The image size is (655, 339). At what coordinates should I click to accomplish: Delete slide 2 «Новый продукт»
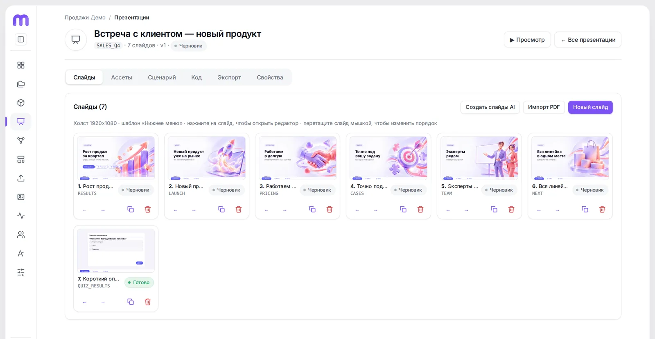pyautogui.click(x=239, y=209)
